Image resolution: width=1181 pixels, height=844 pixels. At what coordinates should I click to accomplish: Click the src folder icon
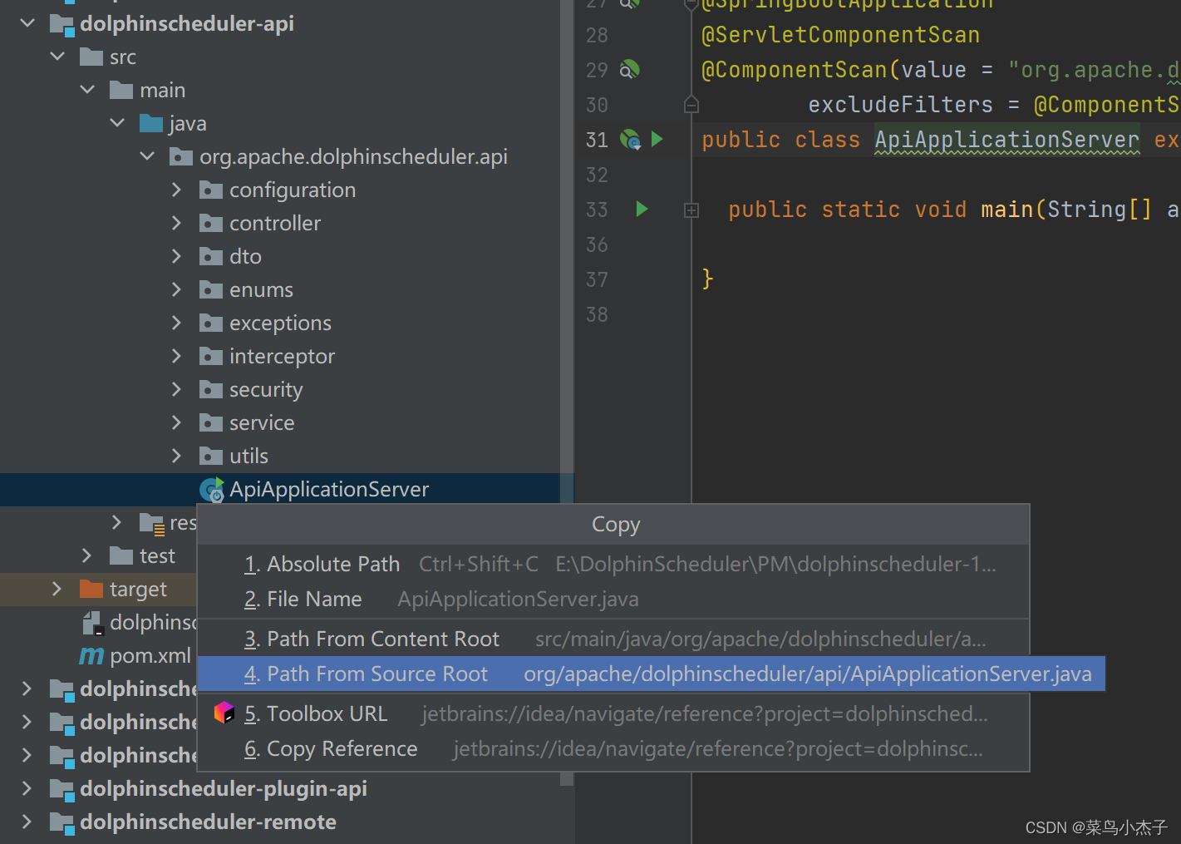91,57
